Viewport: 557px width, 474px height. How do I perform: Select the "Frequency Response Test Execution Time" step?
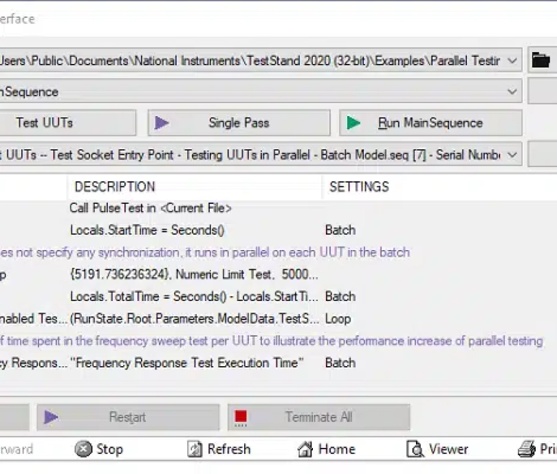(x=187, y=363)
